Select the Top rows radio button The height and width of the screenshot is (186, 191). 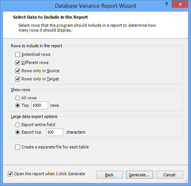point(17,105)
